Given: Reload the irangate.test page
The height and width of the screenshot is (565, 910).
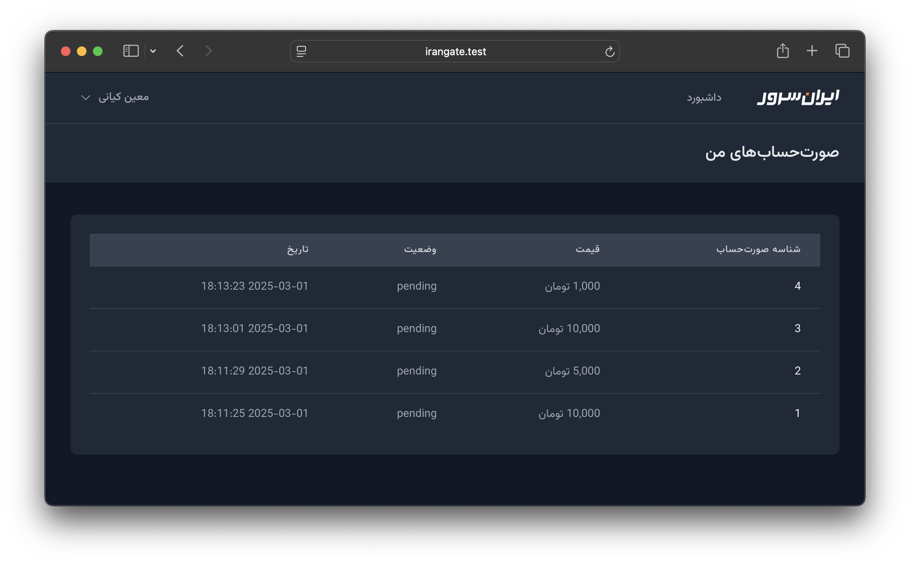Looking at the screenshot, I should (x=610, y=51).
